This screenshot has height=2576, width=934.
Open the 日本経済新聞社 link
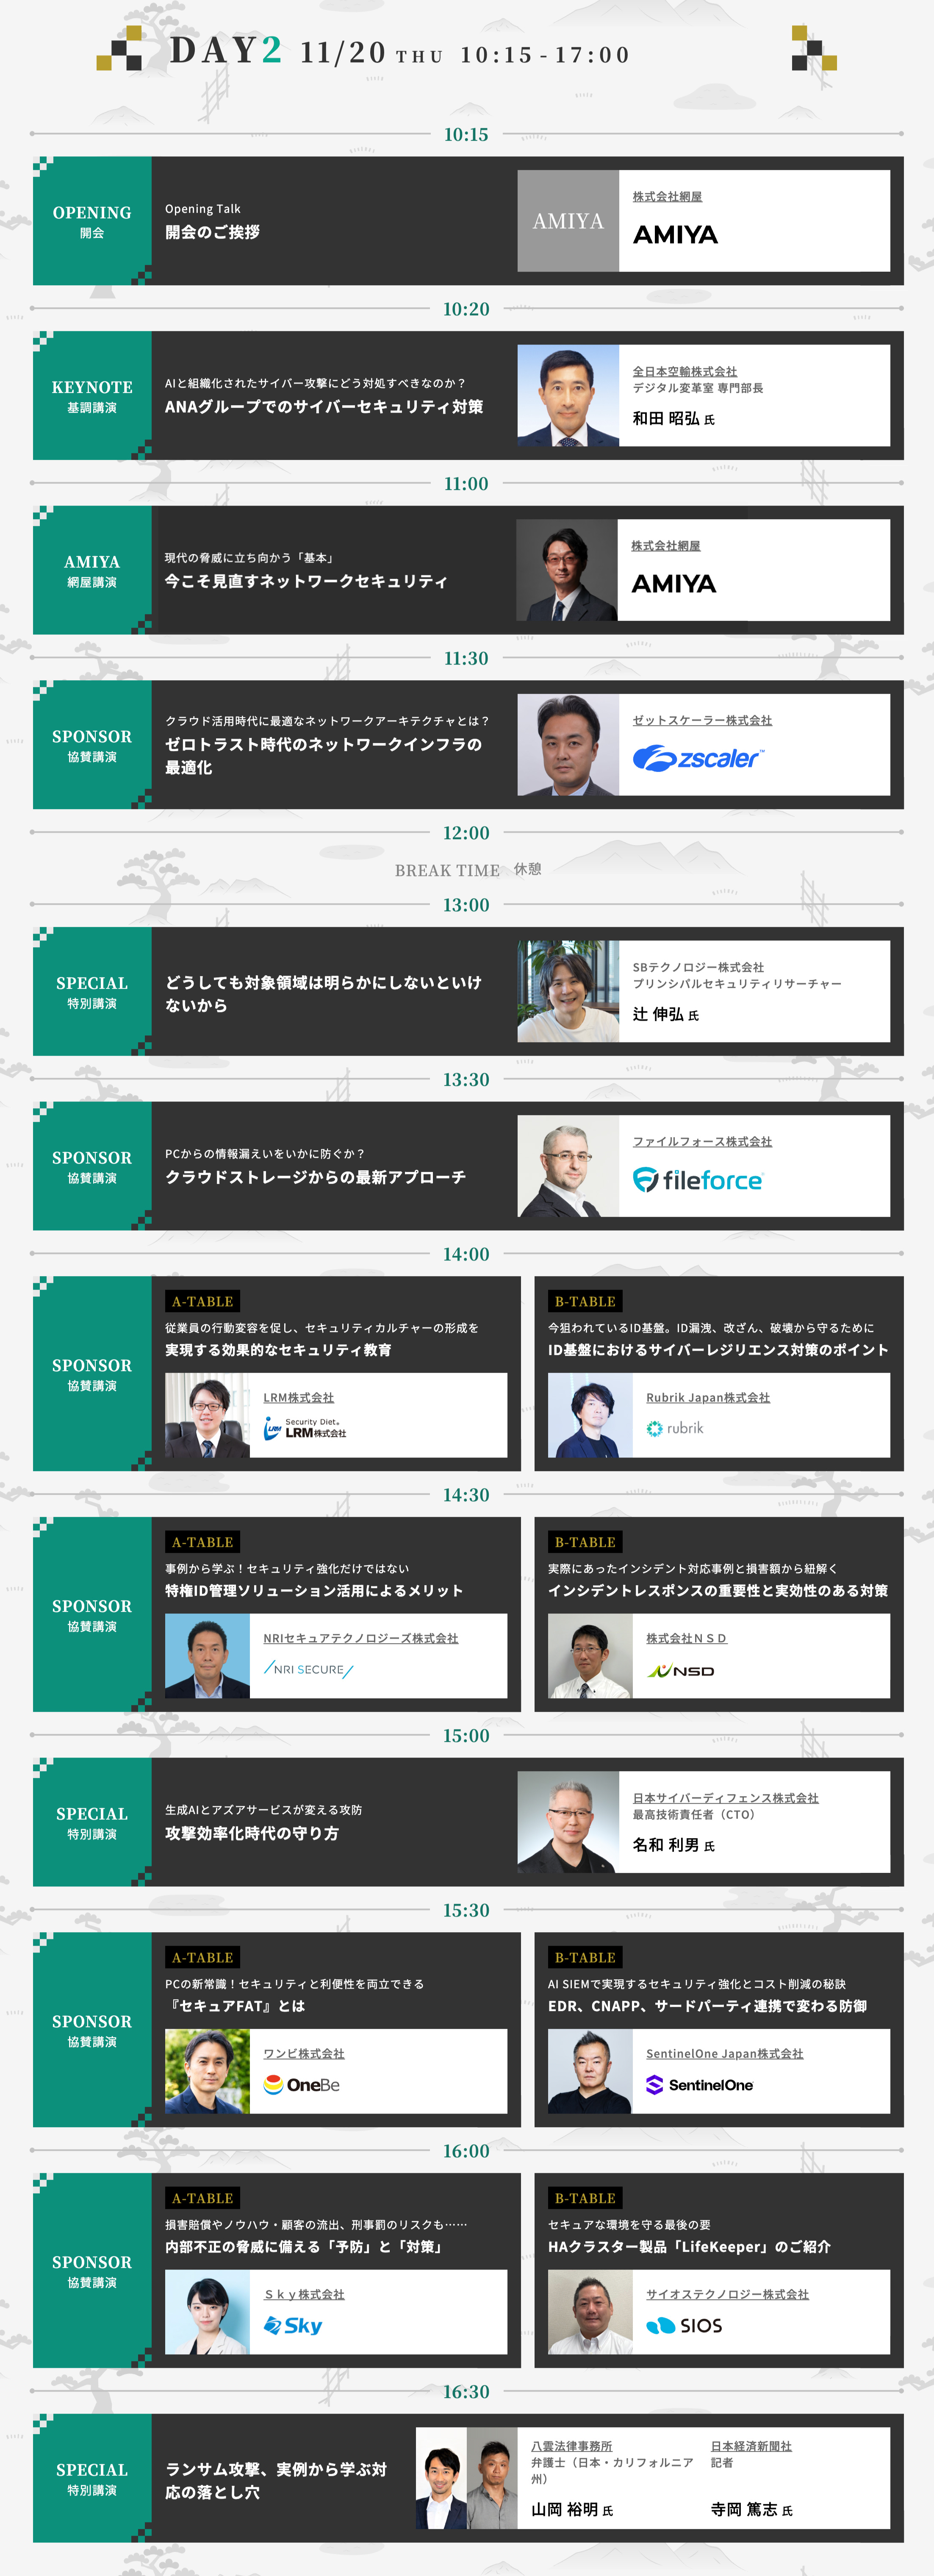(750, 2446)
